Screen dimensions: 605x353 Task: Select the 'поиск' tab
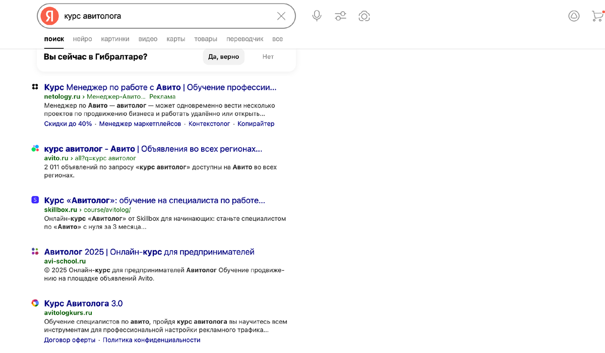(54, 39)
